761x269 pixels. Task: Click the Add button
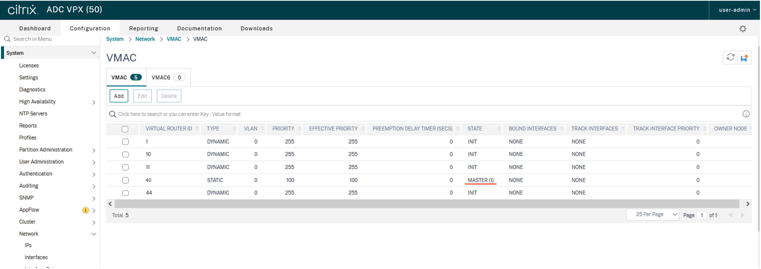tap(119, 96)
